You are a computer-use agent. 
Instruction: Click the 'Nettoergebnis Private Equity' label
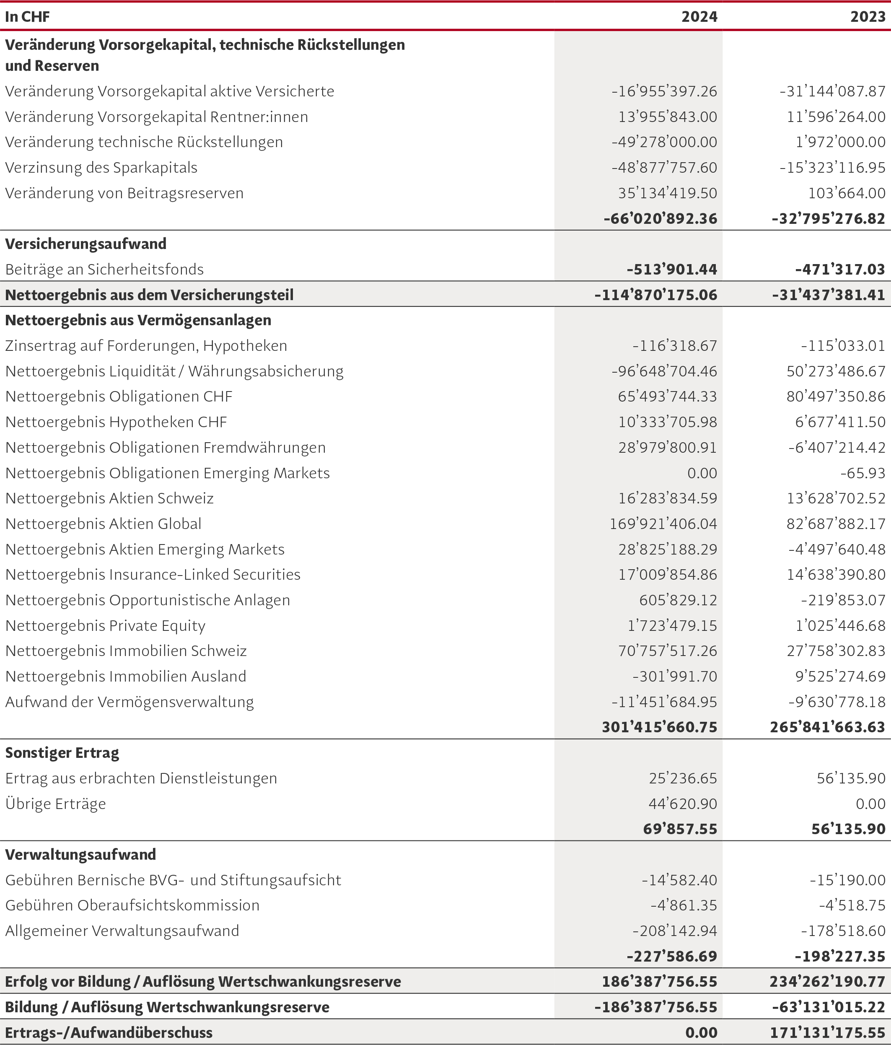tap(105, 625)
